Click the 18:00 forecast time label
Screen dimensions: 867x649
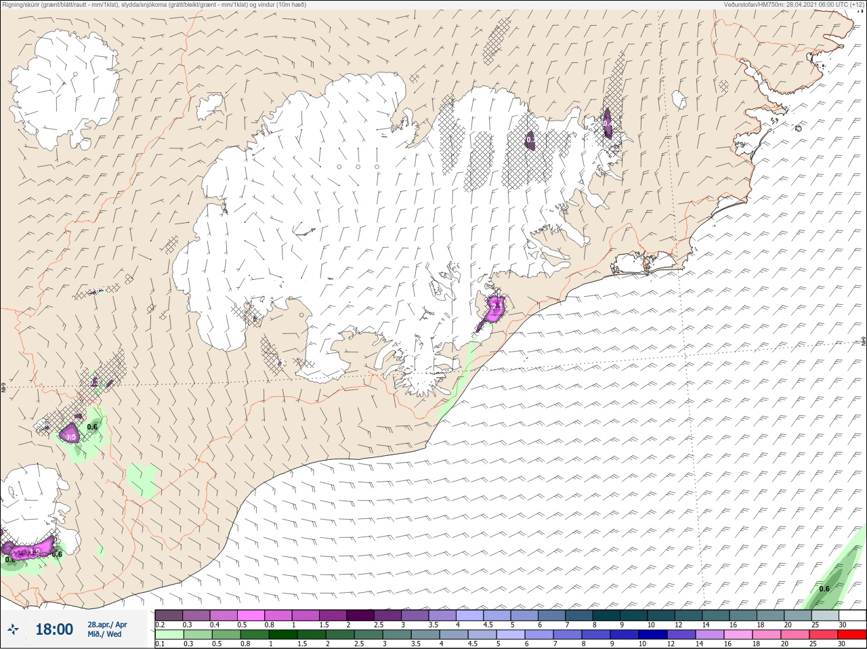coord(54,630)
